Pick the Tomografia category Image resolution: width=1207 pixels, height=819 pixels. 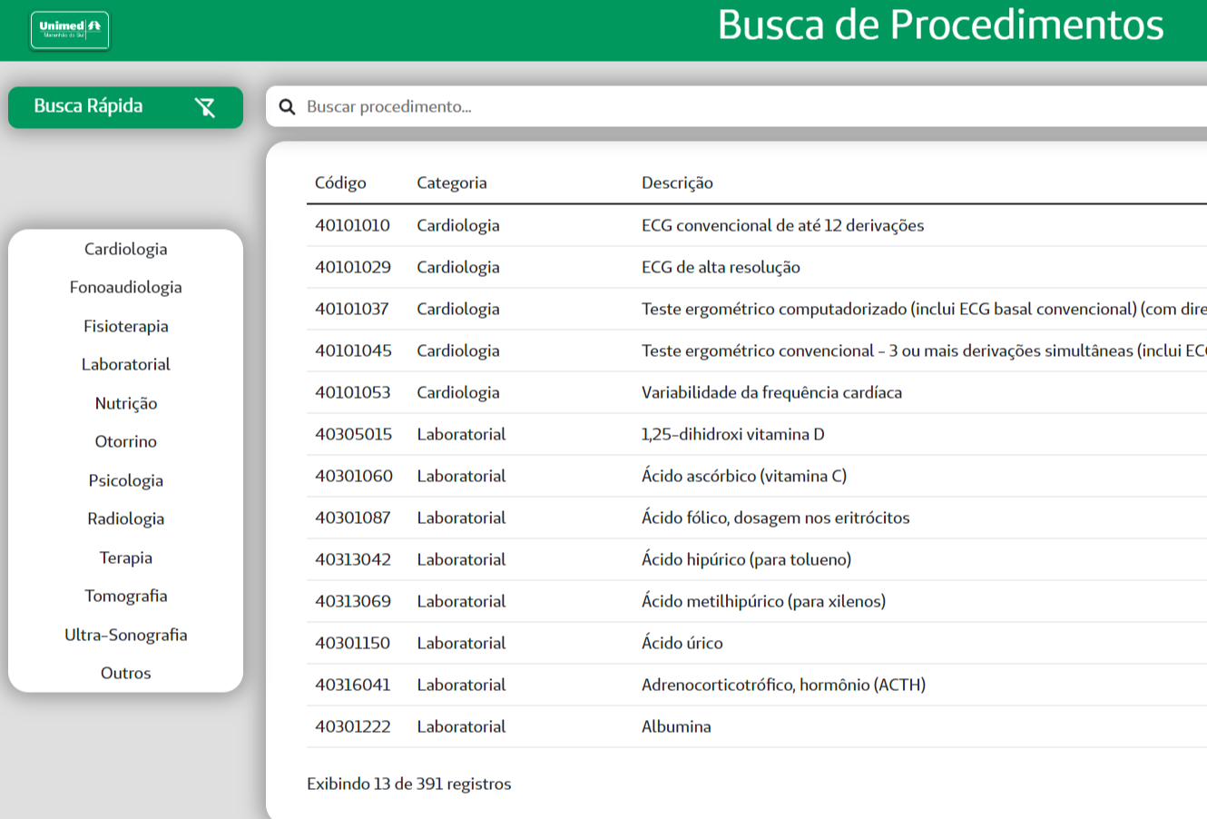(x=125, y=596)
